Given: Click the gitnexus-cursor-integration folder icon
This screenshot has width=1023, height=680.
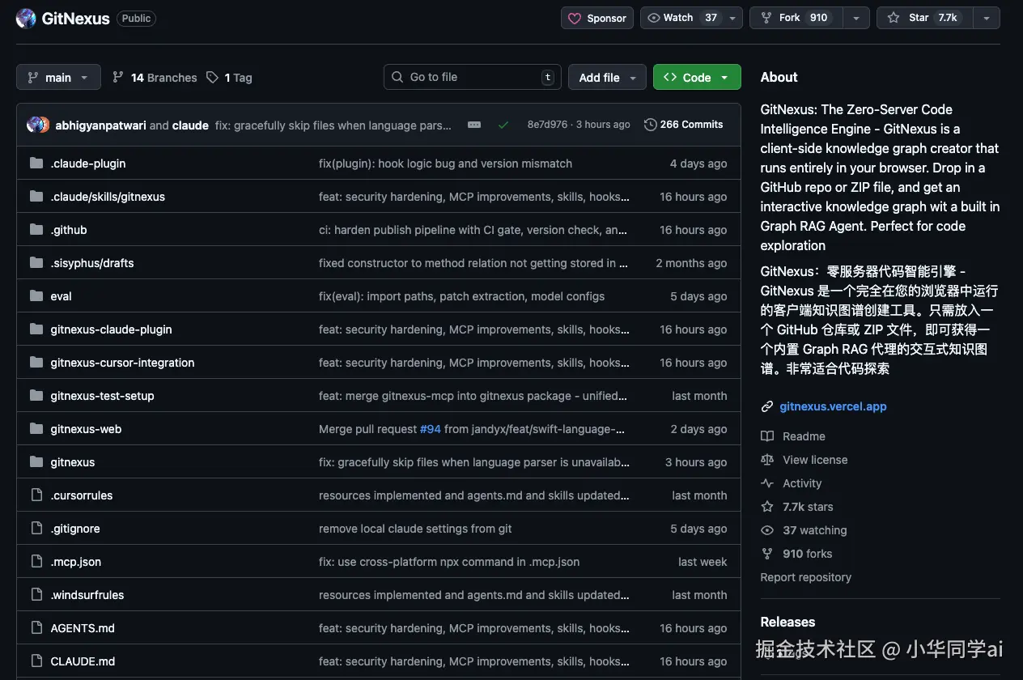Looking at the screenshot, I should [36, 363].
